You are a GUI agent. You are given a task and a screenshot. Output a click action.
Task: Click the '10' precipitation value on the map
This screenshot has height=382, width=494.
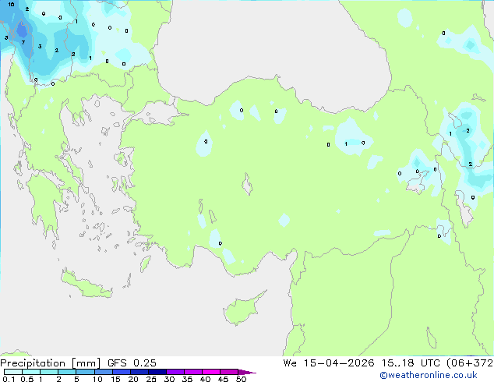11,5
